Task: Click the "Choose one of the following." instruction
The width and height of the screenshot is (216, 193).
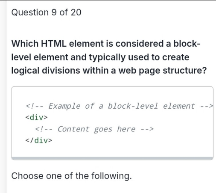Action: 72,176
